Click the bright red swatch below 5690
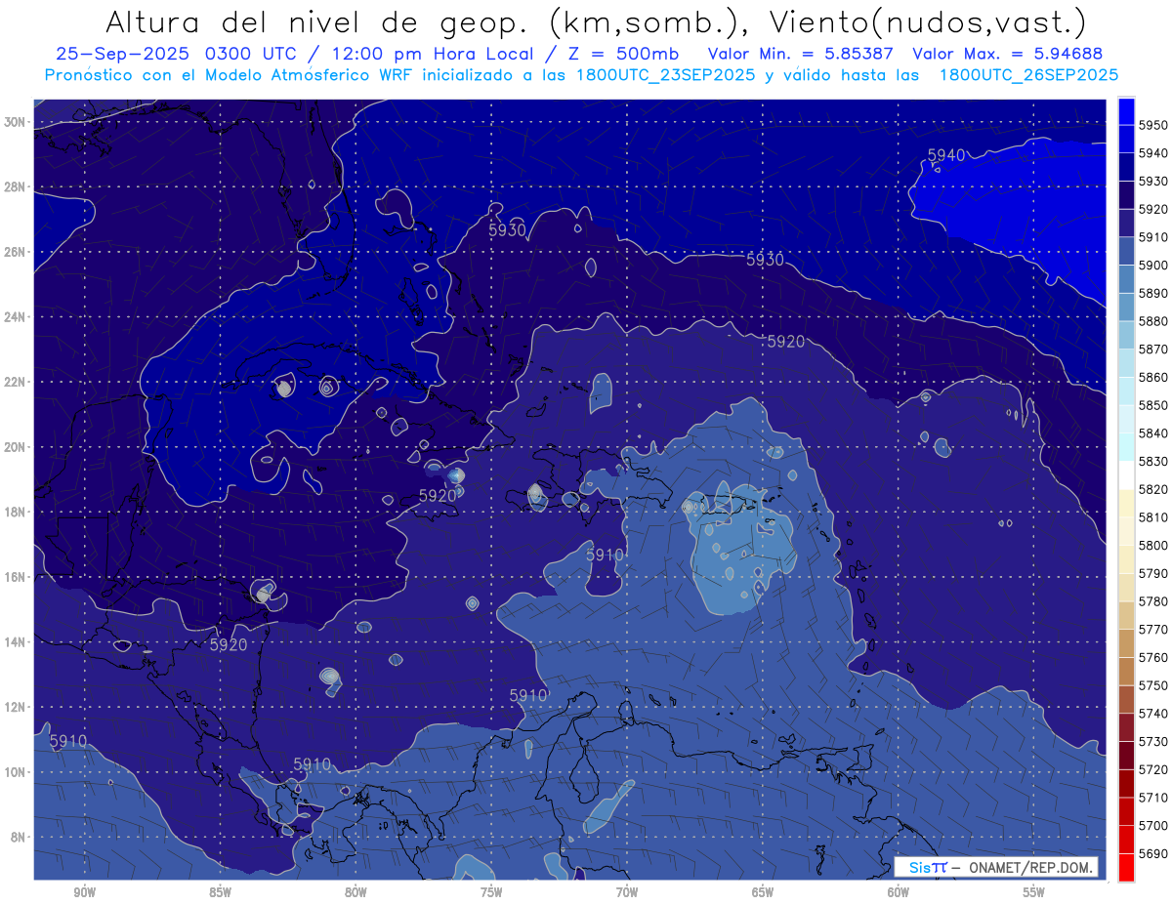1172x905 pixels. tap(1126, 867)
